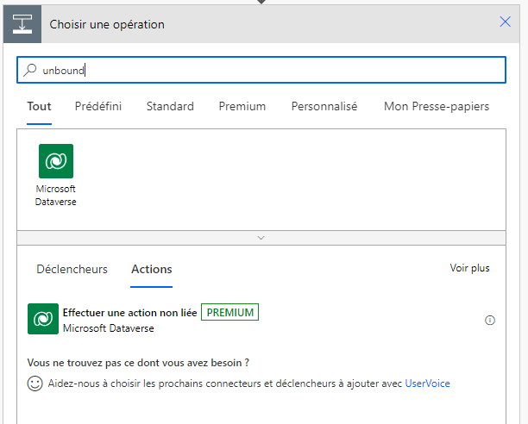Switch to the Premium tab

click(x=242, y=107)
